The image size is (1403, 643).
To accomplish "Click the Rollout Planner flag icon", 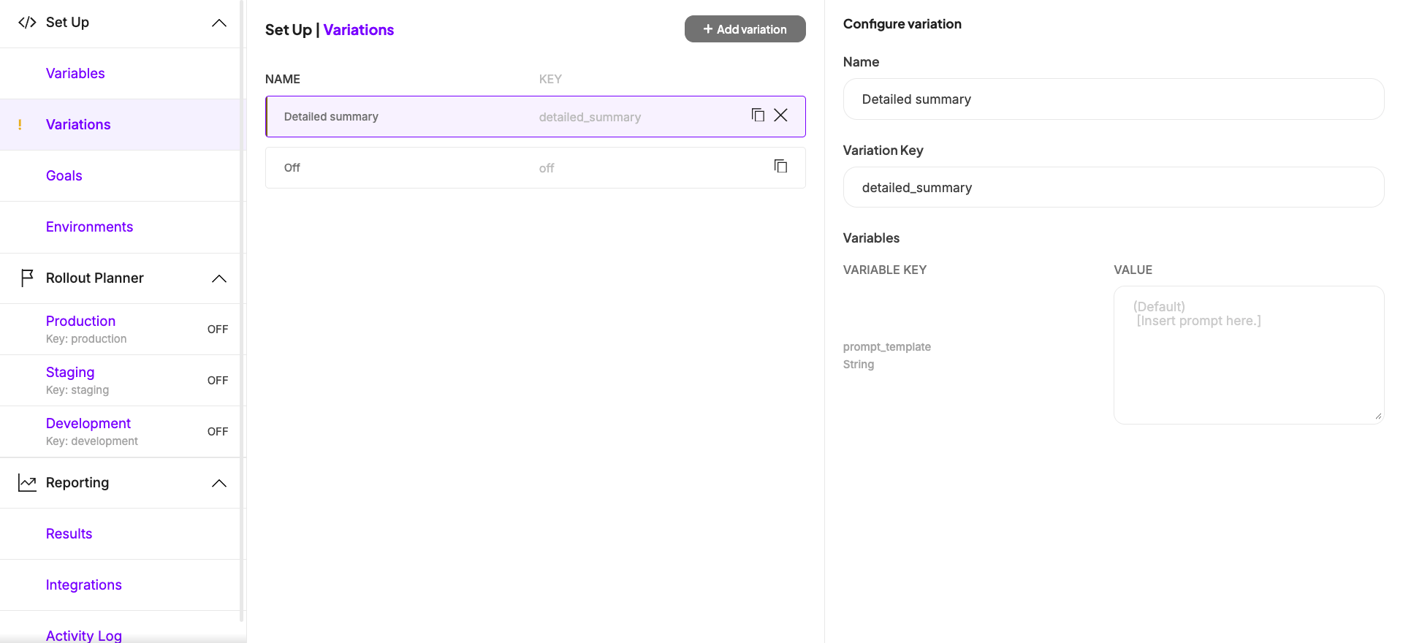I will [27, 278].
